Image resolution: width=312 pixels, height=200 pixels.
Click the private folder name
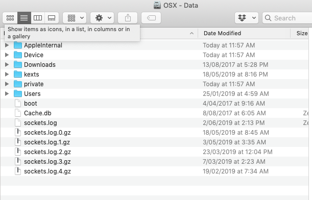34,84
